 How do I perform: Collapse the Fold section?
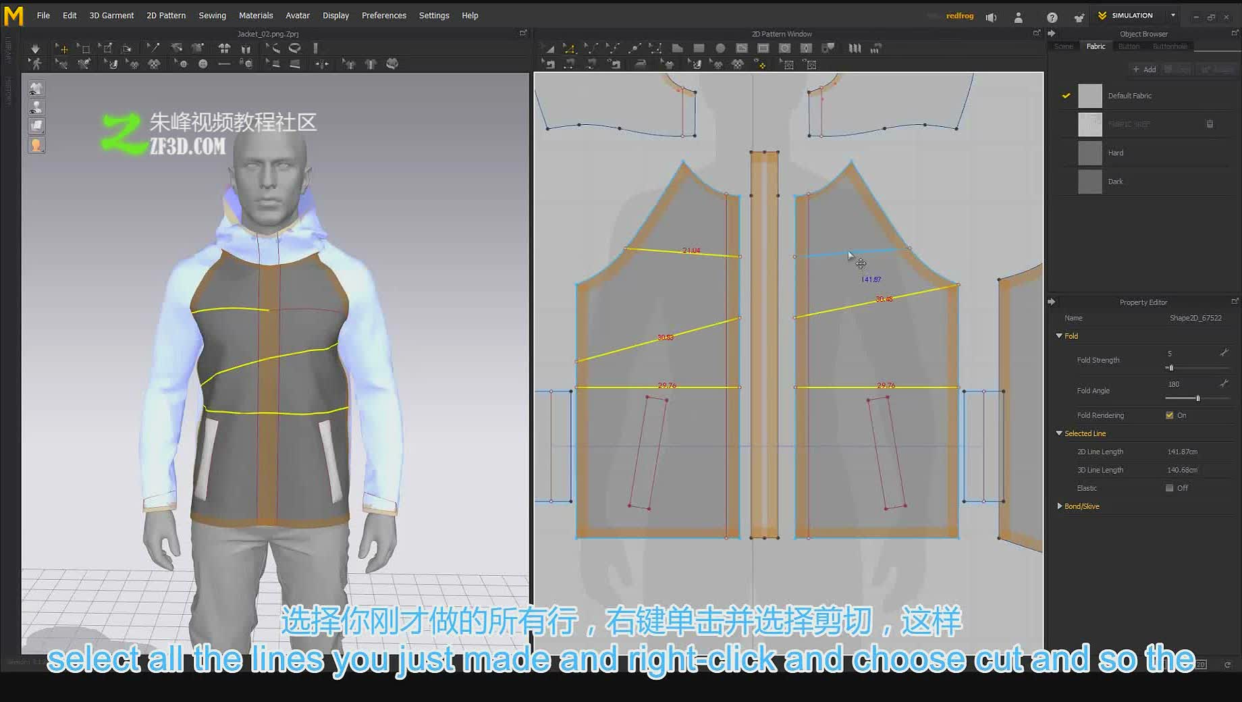[x=1059, y=336]
